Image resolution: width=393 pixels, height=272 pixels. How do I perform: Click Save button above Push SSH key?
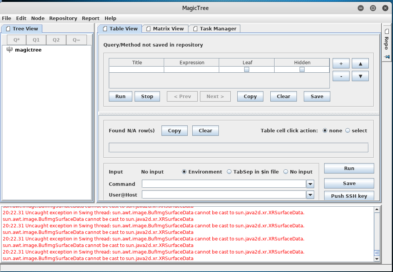coord(349,183)
